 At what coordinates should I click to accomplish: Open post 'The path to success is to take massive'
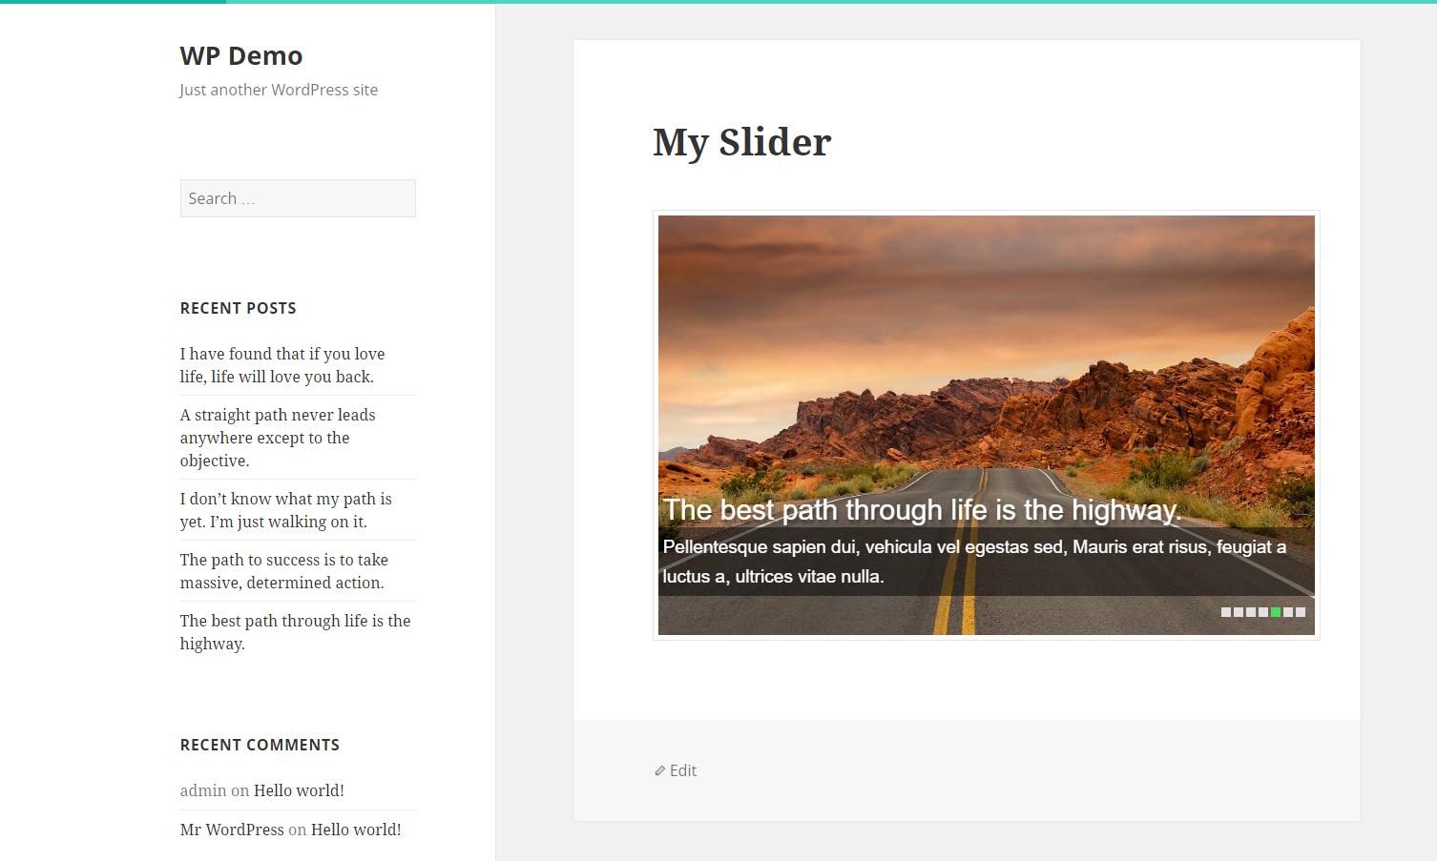click(284, 571)
